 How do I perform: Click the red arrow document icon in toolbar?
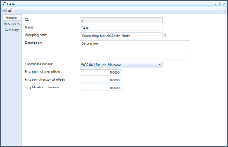click(x=10, y=10)
